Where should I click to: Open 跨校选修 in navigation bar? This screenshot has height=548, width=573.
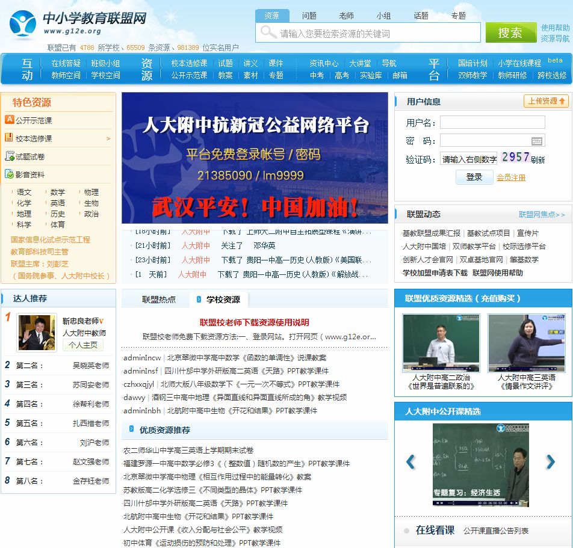pos(552,75)
